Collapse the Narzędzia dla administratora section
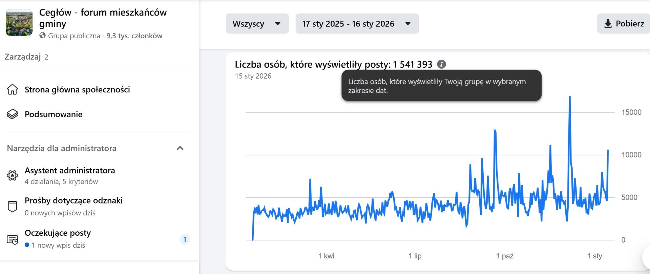This screenshot has width=650, height=274. point(180,148)
